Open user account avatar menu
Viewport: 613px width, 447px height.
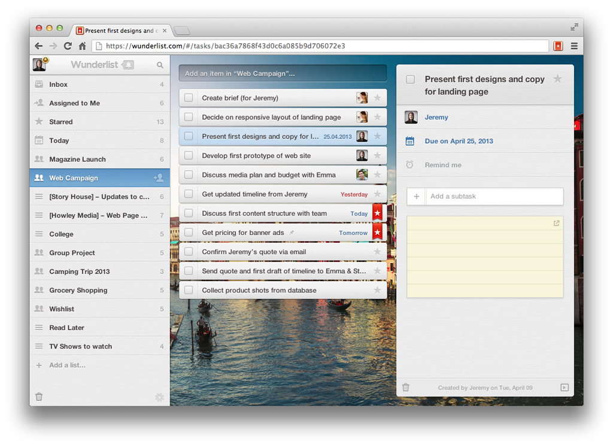(40, 65)
